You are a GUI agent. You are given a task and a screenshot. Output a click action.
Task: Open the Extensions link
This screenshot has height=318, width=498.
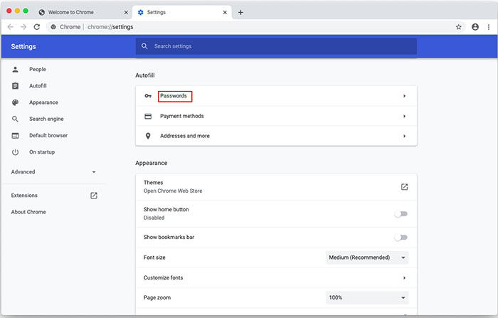coord(24,196)
